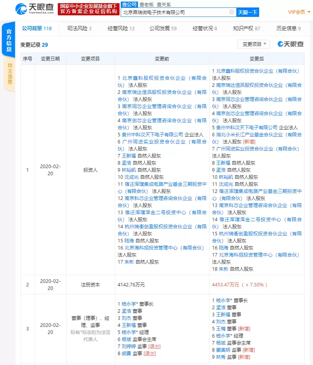Open the 姜寅明 supervisor link
Viewport: 313px width, 365px height.
point(223,350)
